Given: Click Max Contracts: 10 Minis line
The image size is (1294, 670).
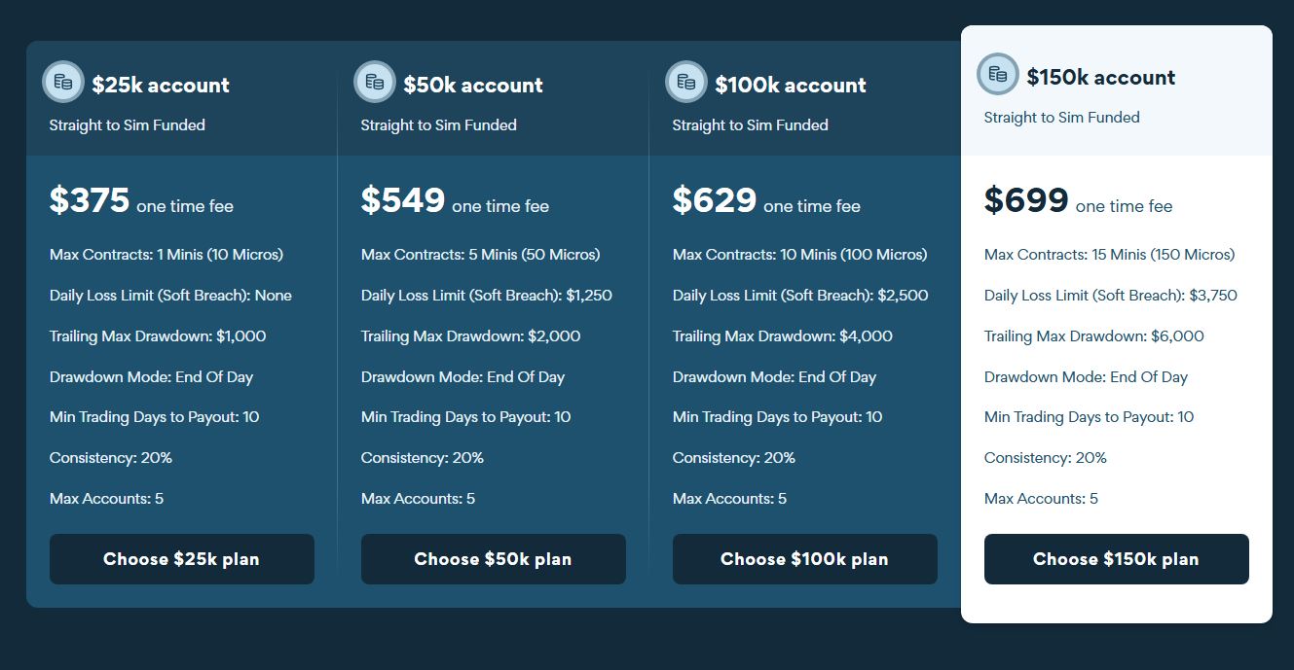Looking at the screenshot, I should click(x=800, y=255).
